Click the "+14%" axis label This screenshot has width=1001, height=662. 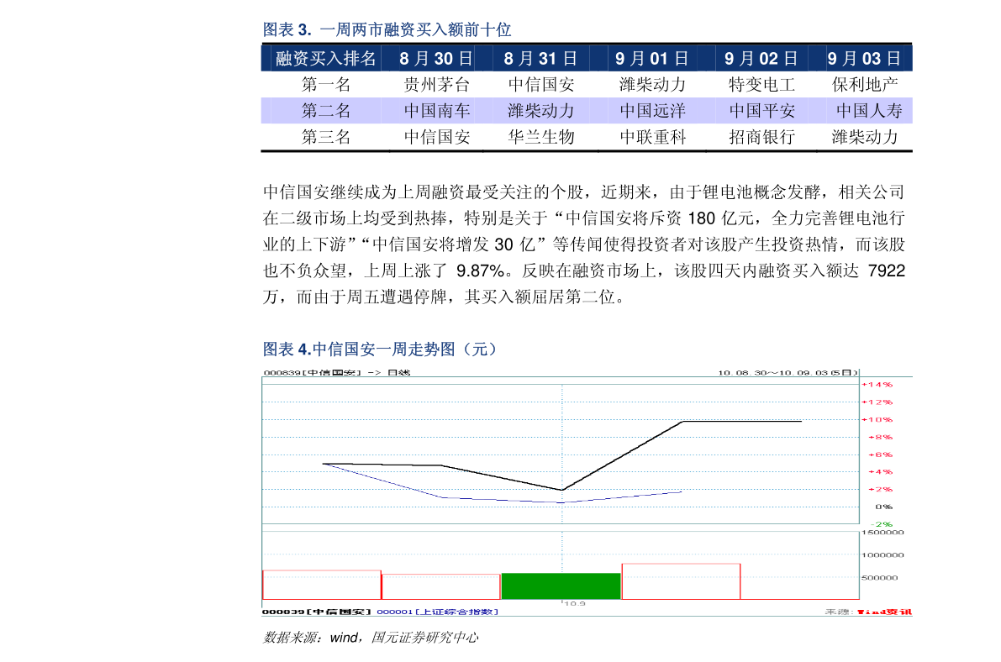(x=877, y=384)
